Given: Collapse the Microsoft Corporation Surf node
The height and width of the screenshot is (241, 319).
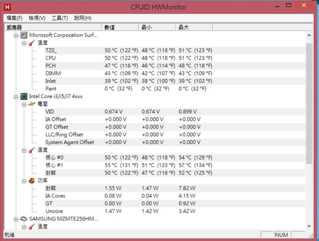Looking at the screenshot, I should click(x=16, y=35).
